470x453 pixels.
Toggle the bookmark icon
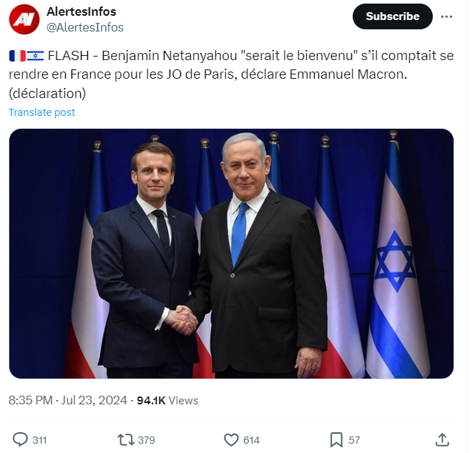click(x=336, y=439)
